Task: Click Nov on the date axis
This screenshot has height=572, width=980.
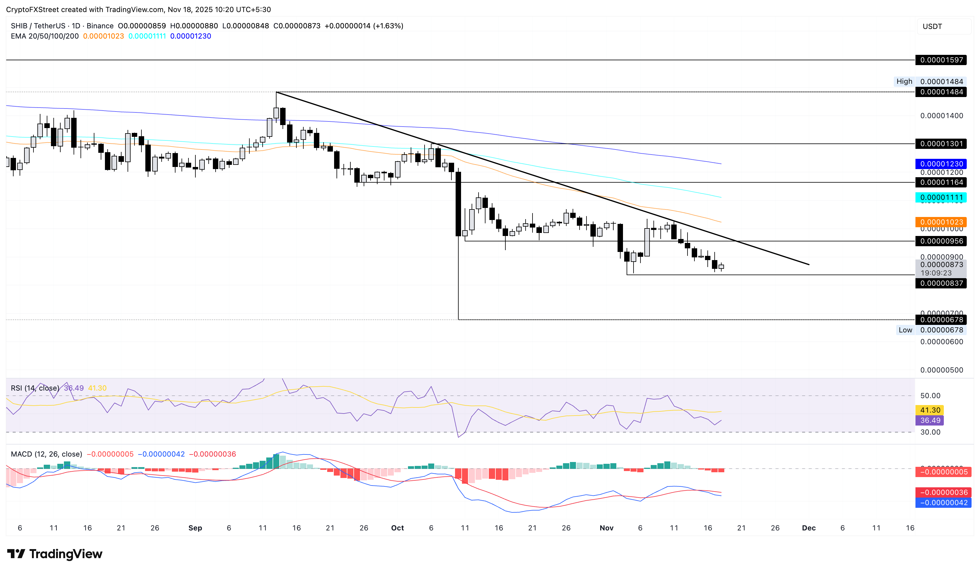Action: pyautogui.click(x=607, y=528)
